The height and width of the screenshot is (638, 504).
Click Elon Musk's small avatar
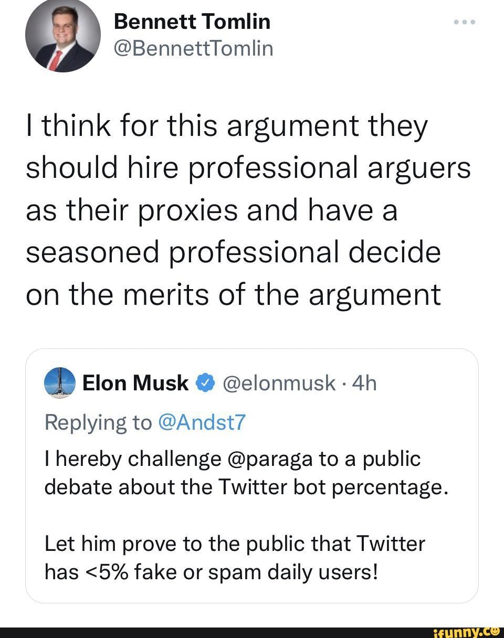point(60,383)
